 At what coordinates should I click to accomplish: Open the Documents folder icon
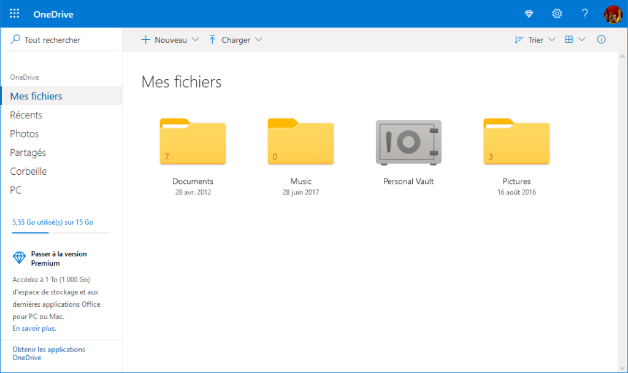tap(193, 142)
